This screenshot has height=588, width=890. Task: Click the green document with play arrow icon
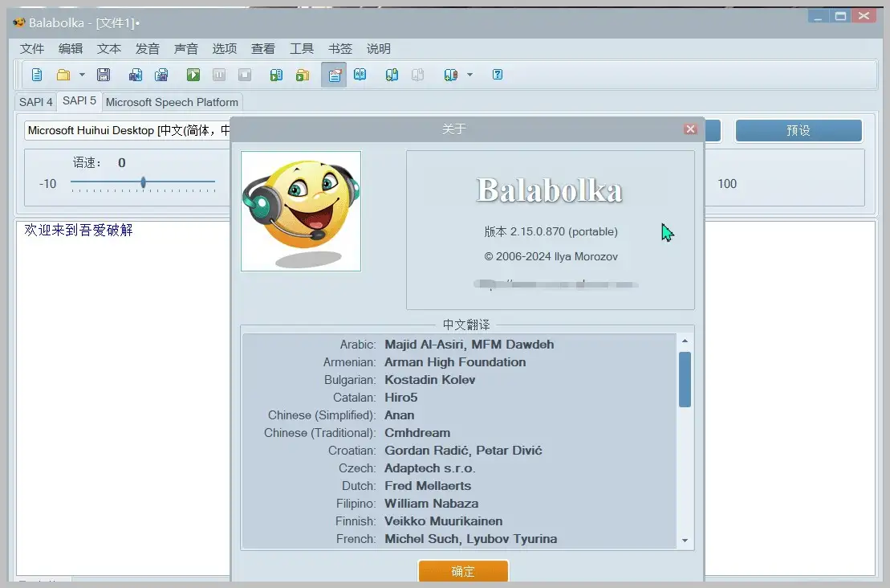276,75
